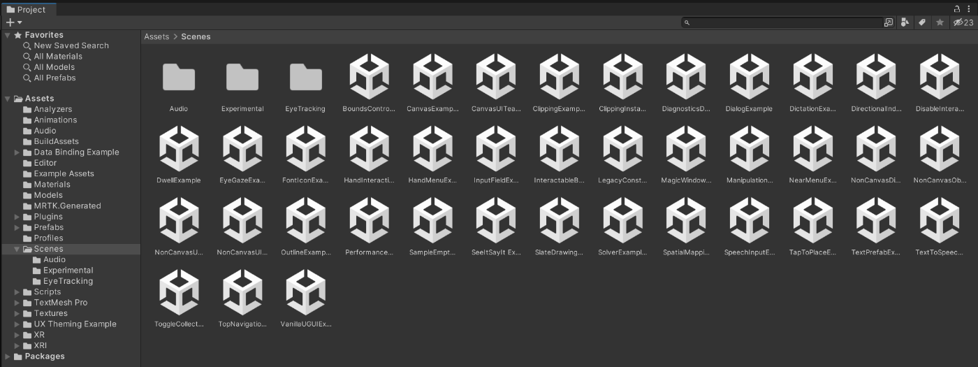
Task: Select New Saved Search favorite
Action: pyautogui.click(x=71, y=45)
